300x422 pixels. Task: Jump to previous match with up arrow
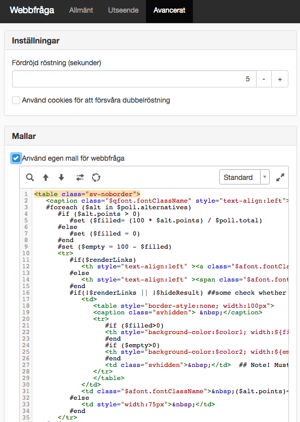(46, 177)
